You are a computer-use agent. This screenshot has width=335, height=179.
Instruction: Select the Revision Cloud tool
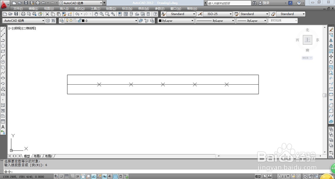3,67
